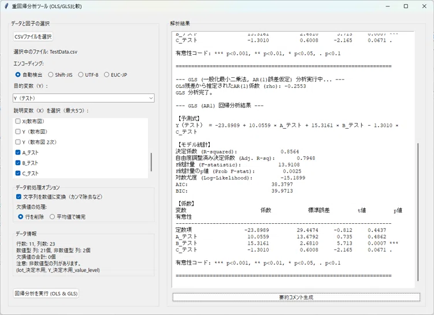Toggle 文字列を数値に変換 checkbox
This screenshot has height=315, width=434.
click(19, 197)
